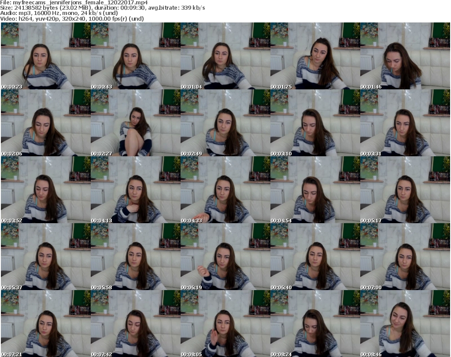Click the frame stamped 00:02:27
The width and height of the screenshot is (451, 357).
(x=136, y=123)
